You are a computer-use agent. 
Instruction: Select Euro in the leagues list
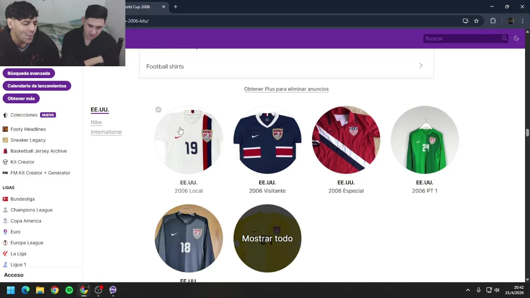click(15, 232)
